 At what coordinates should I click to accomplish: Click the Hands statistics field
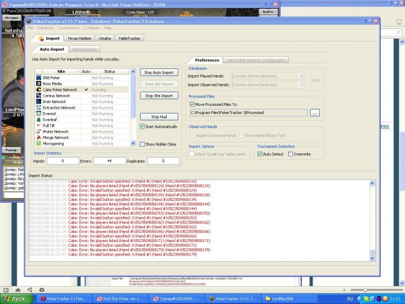[x=62, y=161]
